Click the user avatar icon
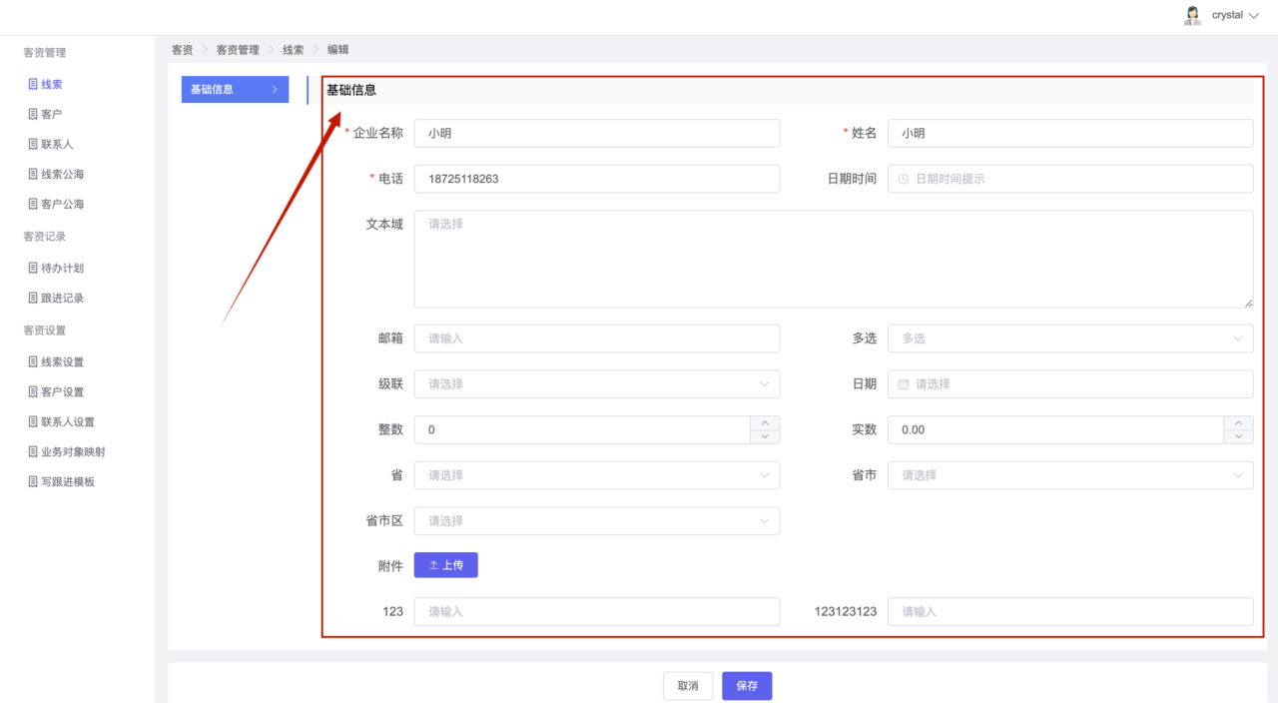1278x703 pixels. click(x=1192, y=15)
